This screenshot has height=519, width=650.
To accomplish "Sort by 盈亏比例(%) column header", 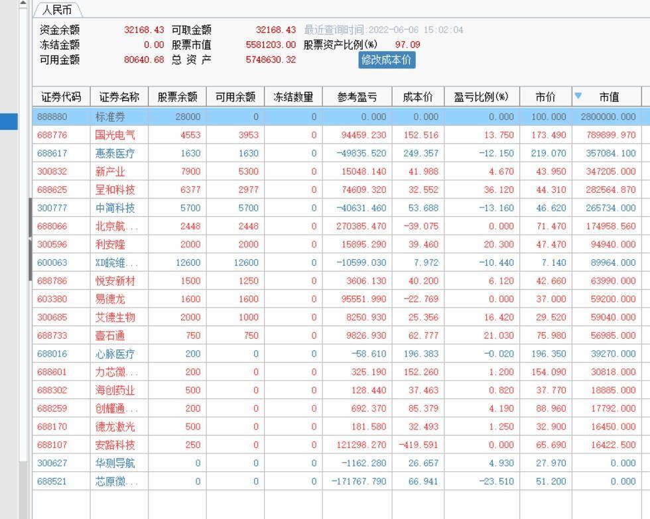I will point(482,97).
